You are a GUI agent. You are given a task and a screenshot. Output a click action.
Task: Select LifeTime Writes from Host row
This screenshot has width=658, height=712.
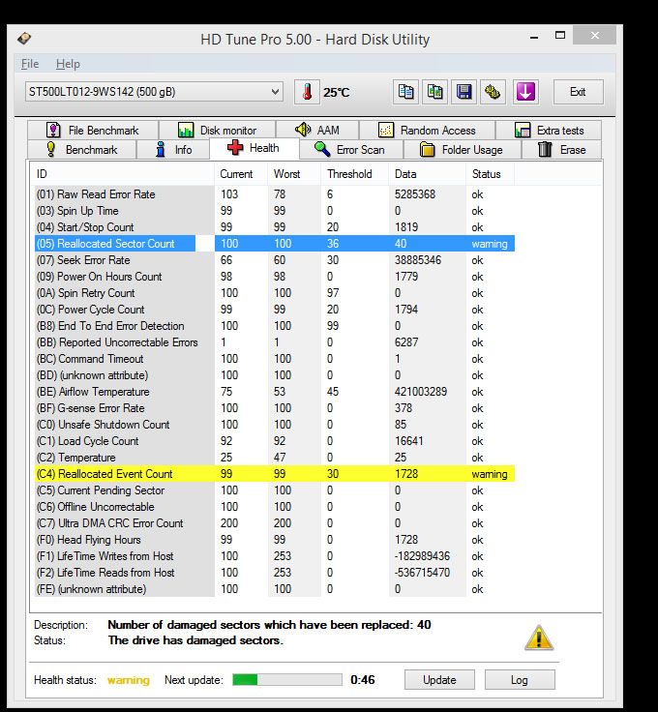274,556
